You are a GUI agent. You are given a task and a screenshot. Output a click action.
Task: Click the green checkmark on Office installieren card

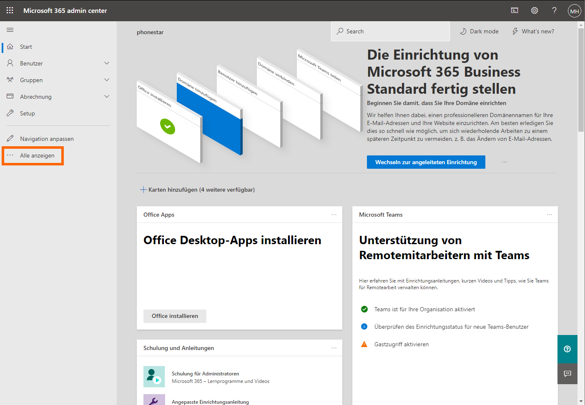(168, 126)
